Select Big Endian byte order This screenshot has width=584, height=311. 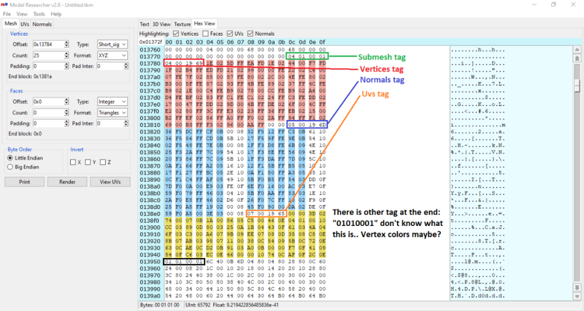point(10,167)
